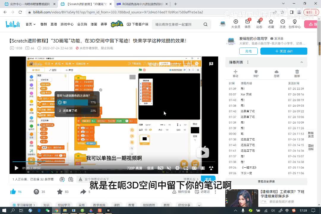This screenshot has height=214, width=321.
Task: Go to 番剧 section
Action: click(x=44, y=24)
